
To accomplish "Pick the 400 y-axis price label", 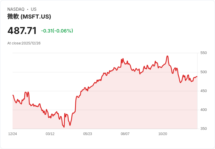I will click(x=203, y=110).
